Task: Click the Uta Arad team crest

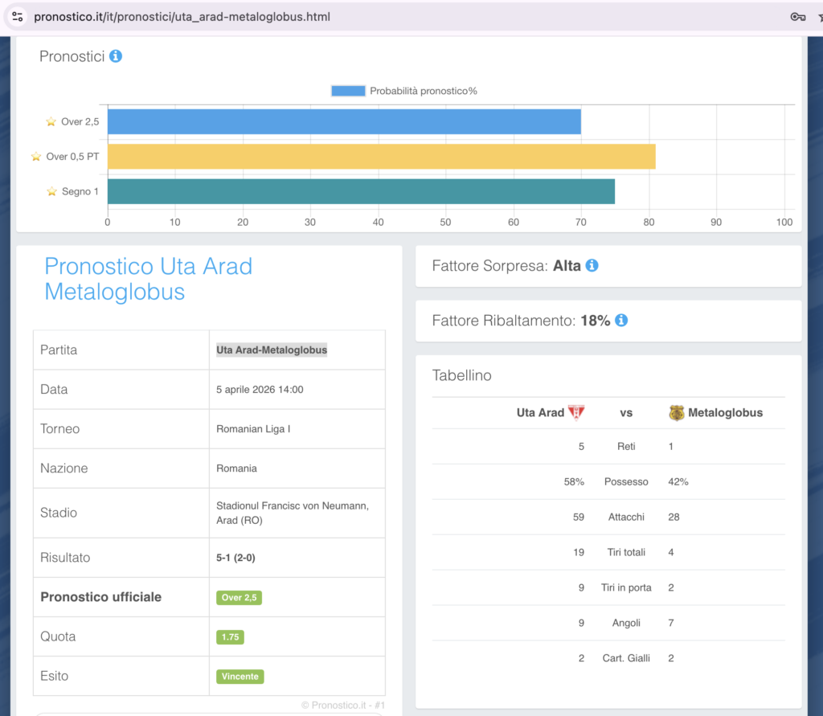Action: tap(576, 412)
